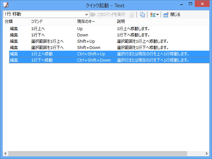Maximize the クイック起動 window
The width and height of the screenshot is (212, 159).
coord(190,4)
